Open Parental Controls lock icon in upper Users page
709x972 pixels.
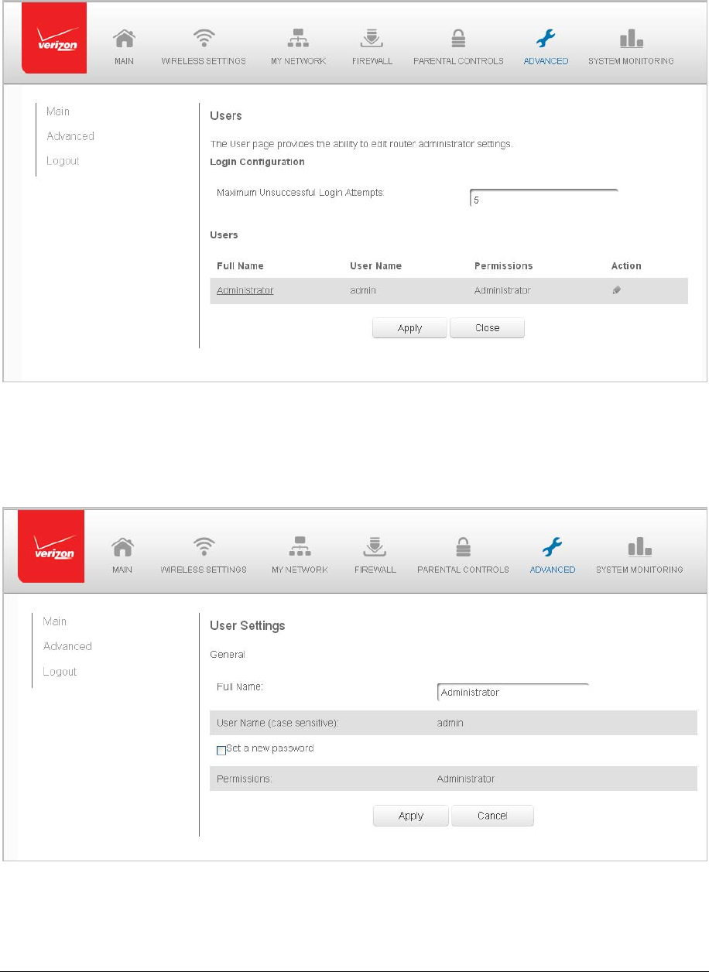point(458,40)
